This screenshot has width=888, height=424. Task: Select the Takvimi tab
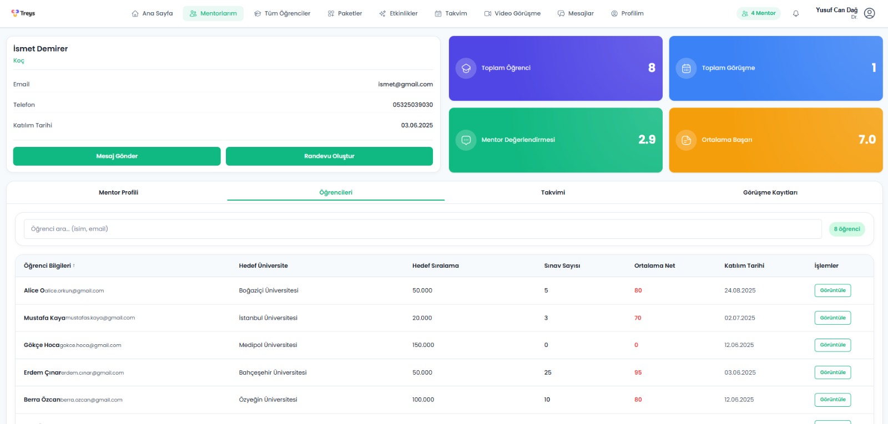[553, 192]
